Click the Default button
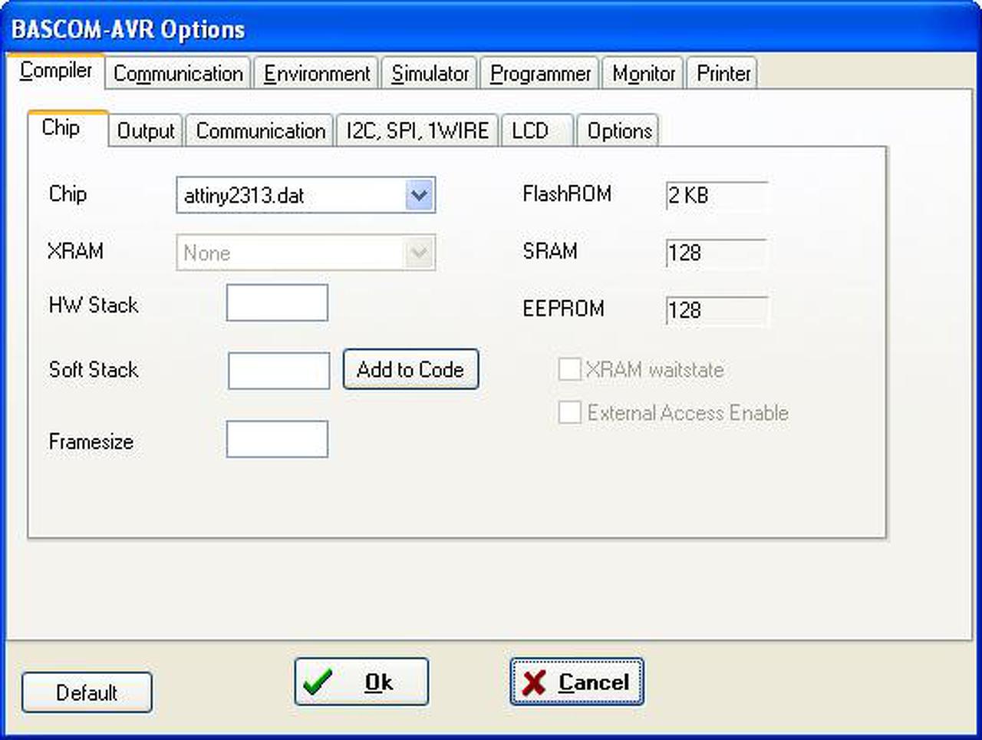This screenshot has width=982, height=740. click(x=87, y=692)
